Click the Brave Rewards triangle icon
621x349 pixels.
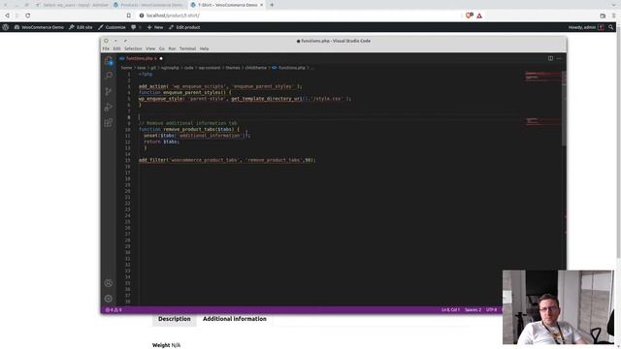pyautogui.click(x=479, y=16)
